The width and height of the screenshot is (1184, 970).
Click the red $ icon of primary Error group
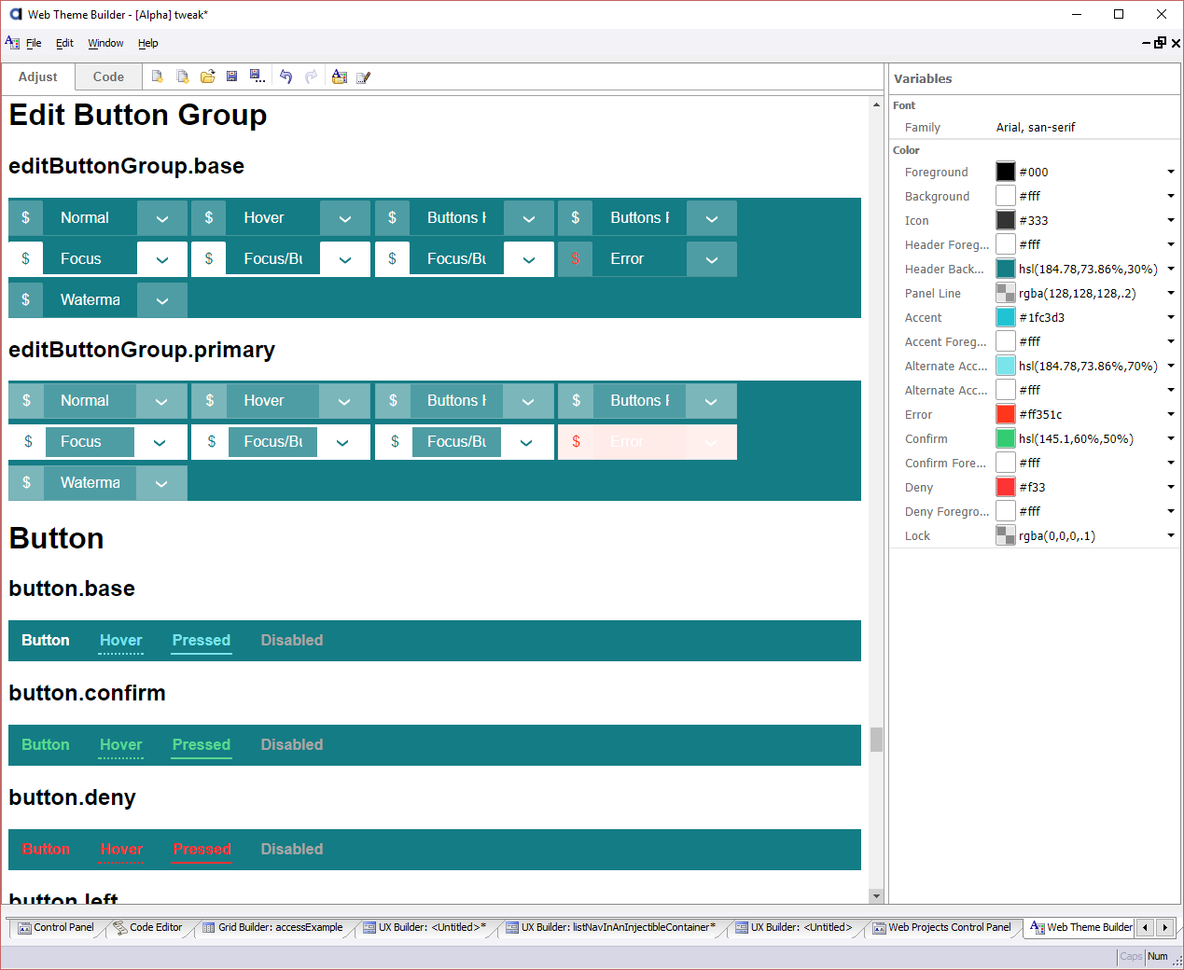point(576,441)
